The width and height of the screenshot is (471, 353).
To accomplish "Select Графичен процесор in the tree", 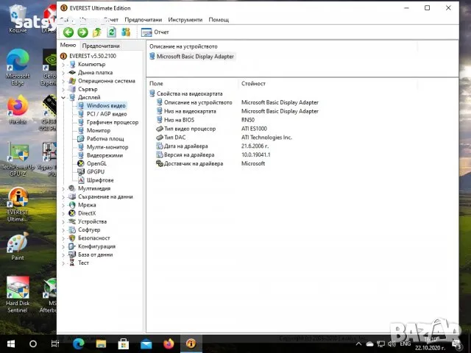I will (112, 122).
